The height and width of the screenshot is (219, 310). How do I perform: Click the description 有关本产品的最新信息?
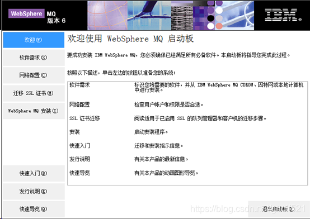[161, 159]
